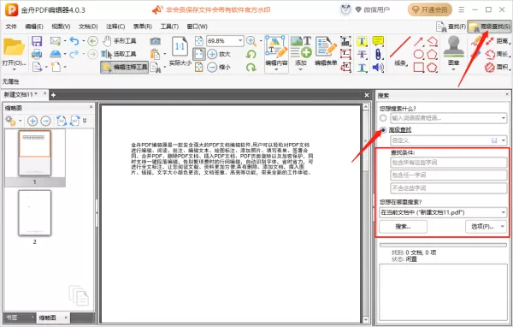
Task: Click the search (搜索...) button
Action: [403, 226]
